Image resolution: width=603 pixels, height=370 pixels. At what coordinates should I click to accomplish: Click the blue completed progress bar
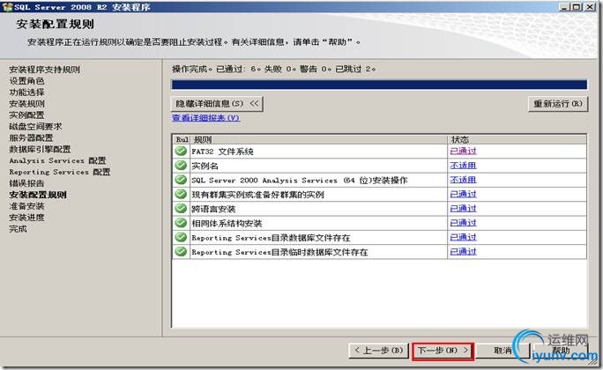(379, 85)
